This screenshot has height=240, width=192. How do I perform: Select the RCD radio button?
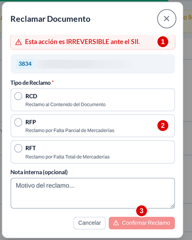[x=18, y=96]
